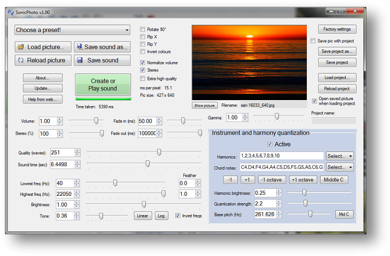
Task: Open the Chord notes Select dropdown
Action: point(340,167)
